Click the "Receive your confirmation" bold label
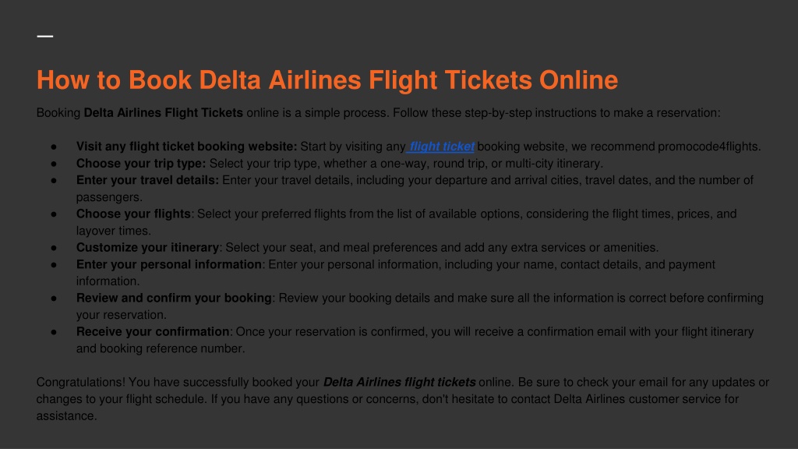The width and height of the screenshot is (798, 449). [x=153, y=332]
